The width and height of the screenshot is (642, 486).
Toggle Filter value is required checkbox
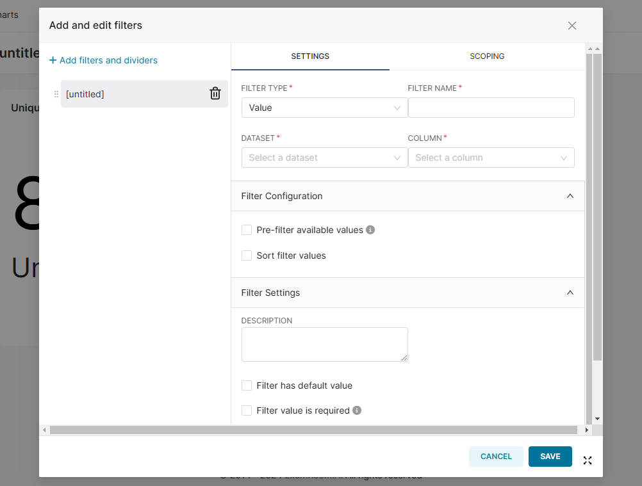coord(247,410)
